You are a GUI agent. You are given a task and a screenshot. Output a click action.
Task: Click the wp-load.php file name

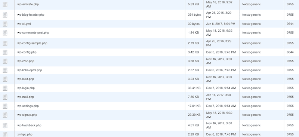tap(25, 79)
